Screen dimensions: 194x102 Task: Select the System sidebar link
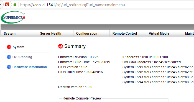(x=19, y=47)
